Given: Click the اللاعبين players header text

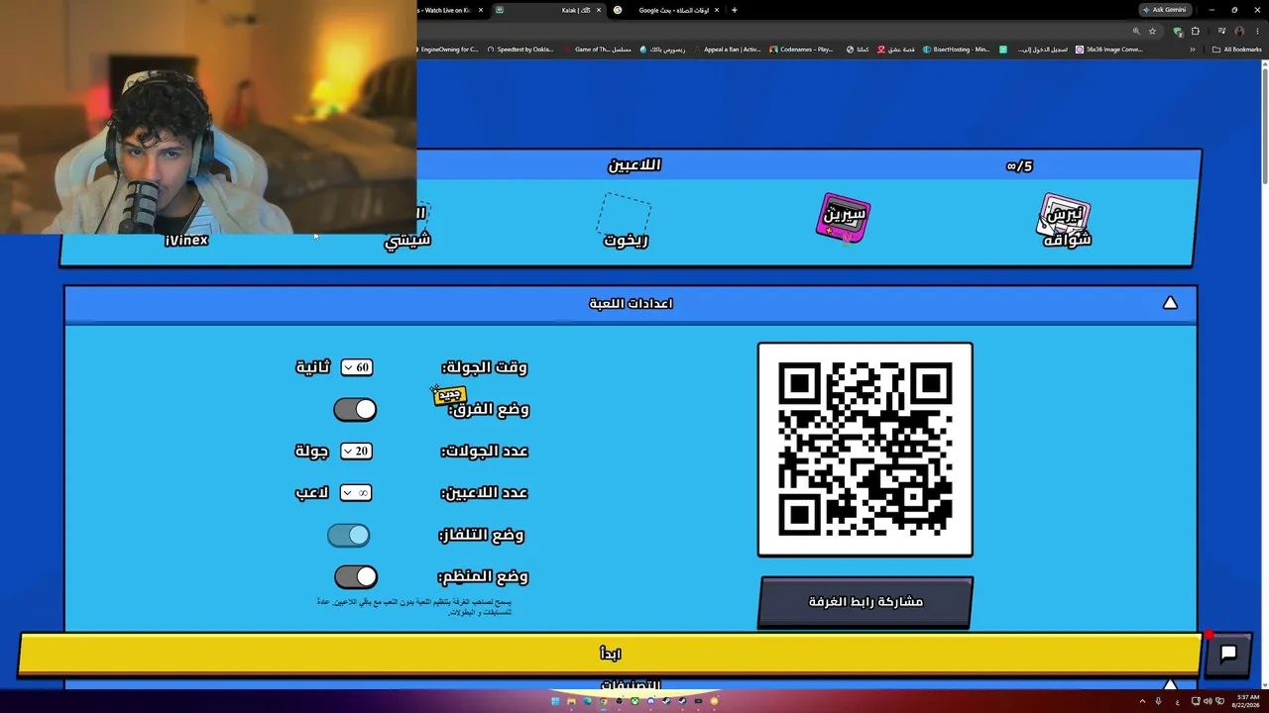Looking at the screenshot, I should click(x=634, y=164).
